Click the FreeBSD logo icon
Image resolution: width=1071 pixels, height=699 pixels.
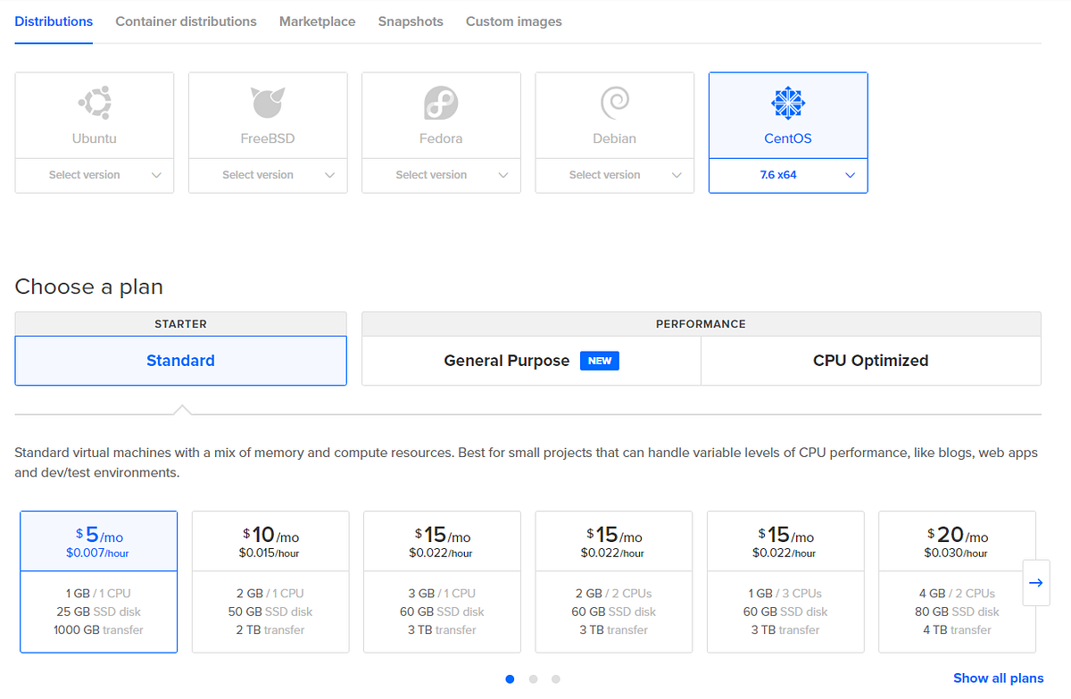268,104
